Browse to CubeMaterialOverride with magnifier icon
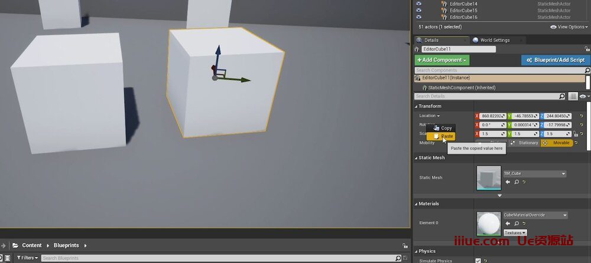Image resolution: width=591 pixels, height=263 pixels. (x=517, y=223)
